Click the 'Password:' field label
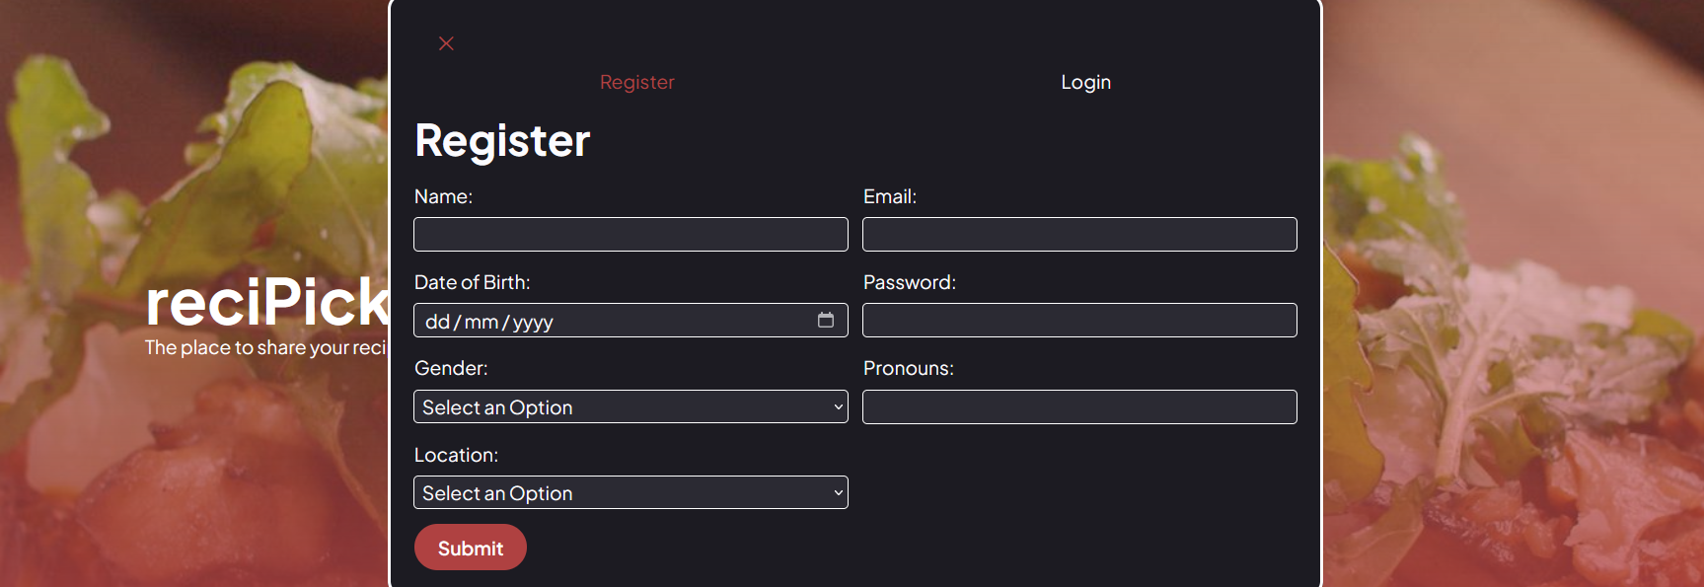Viewport: 1704px width, 587px height. pyautogui.click(x=909, y=282)
